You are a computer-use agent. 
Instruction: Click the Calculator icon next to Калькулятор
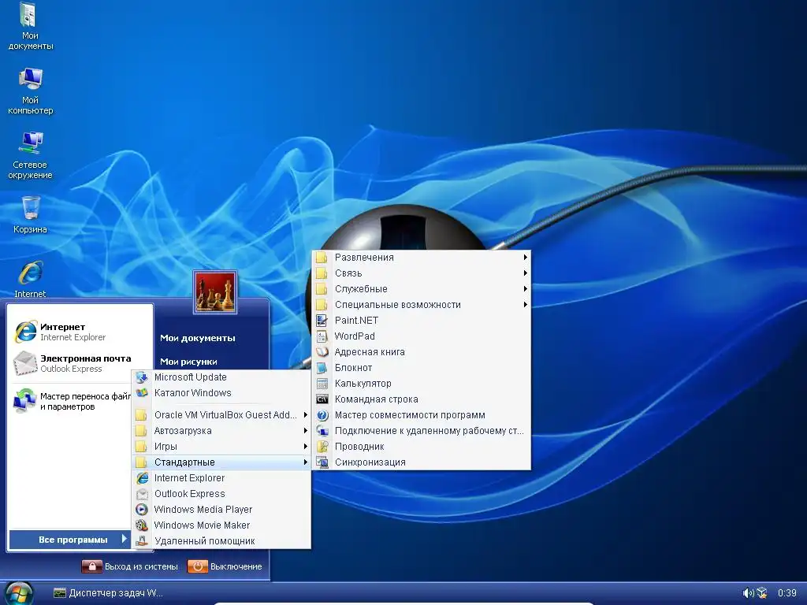(322, 384)
